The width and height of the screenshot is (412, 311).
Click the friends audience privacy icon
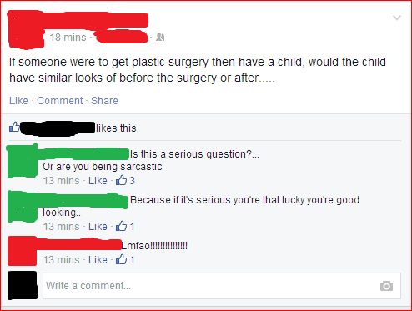160,37
